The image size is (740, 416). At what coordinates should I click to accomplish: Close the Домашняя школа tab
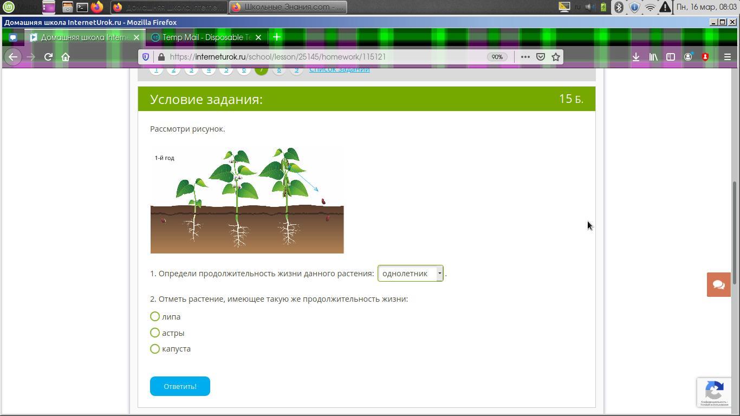[137, 37]
